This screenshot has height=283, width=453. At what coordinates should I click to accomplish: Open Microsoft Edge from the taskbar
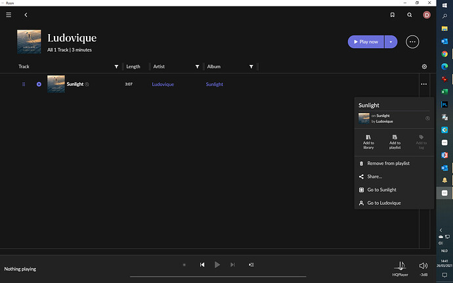[444, 66]
